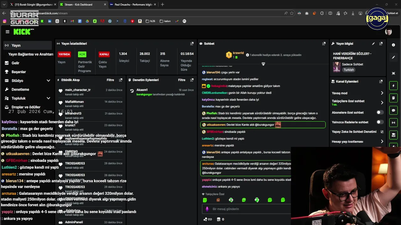Viewport: 401px width, 225px height.
Task: Open the Instagram bookmark in bookmarks bar
Action: point(4,21)
